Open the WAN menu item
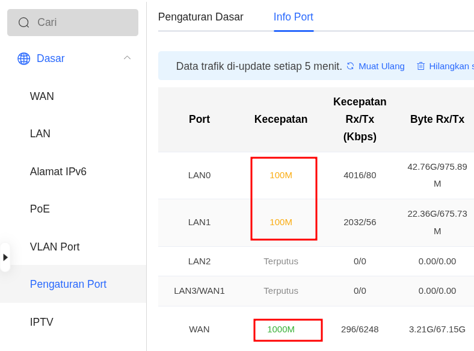This screenshot has height=351, width=474. (x=42, y=96)
